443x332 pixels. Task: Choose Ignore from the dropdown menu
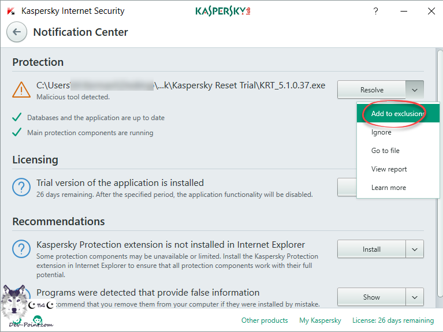coord(381,132)
